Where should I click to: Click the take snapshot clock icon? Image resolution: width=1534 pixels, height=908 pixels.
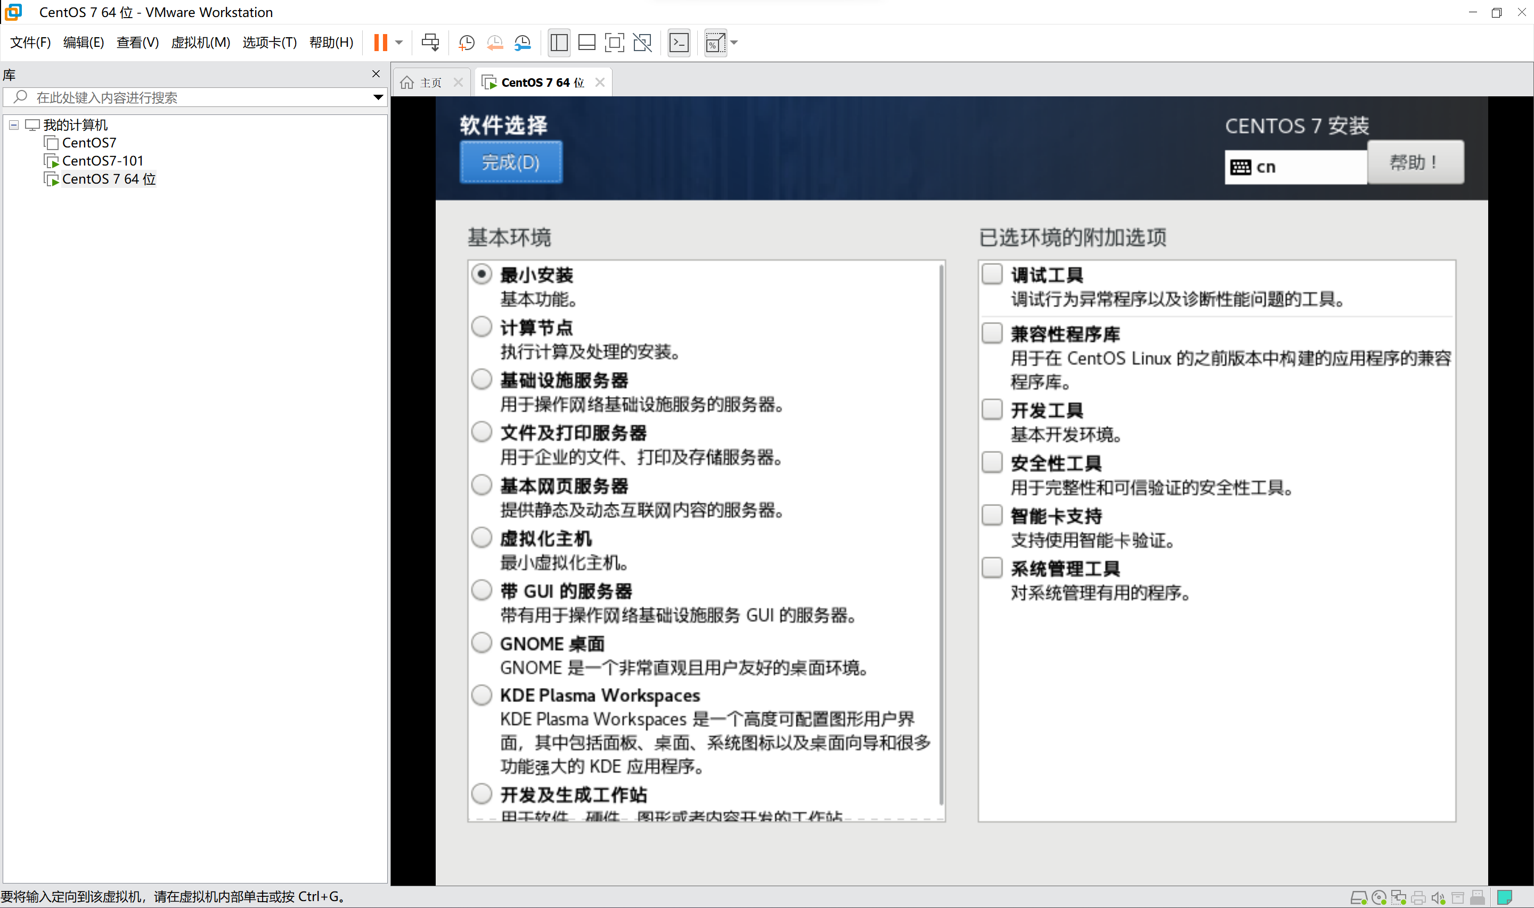[467, 42]
